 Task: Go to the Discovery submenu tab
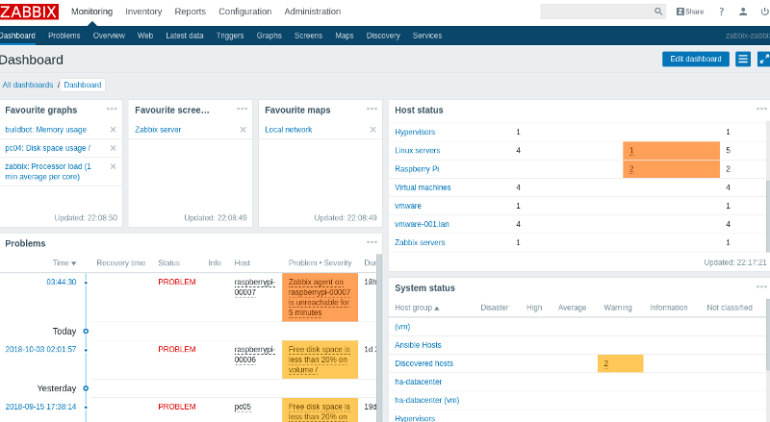tap(383, 36)
